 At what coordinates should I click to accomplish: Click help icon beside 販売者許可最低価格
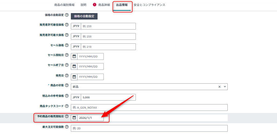tap(67, 25)
